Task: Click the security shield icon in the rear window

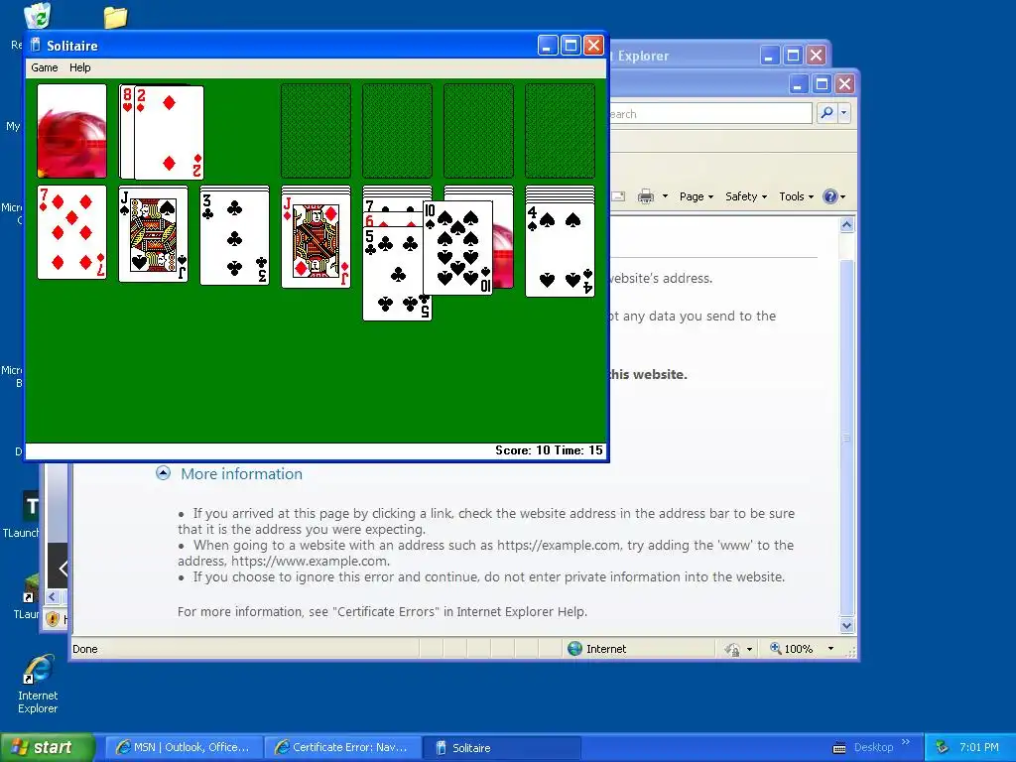Action: click(54, 619)
